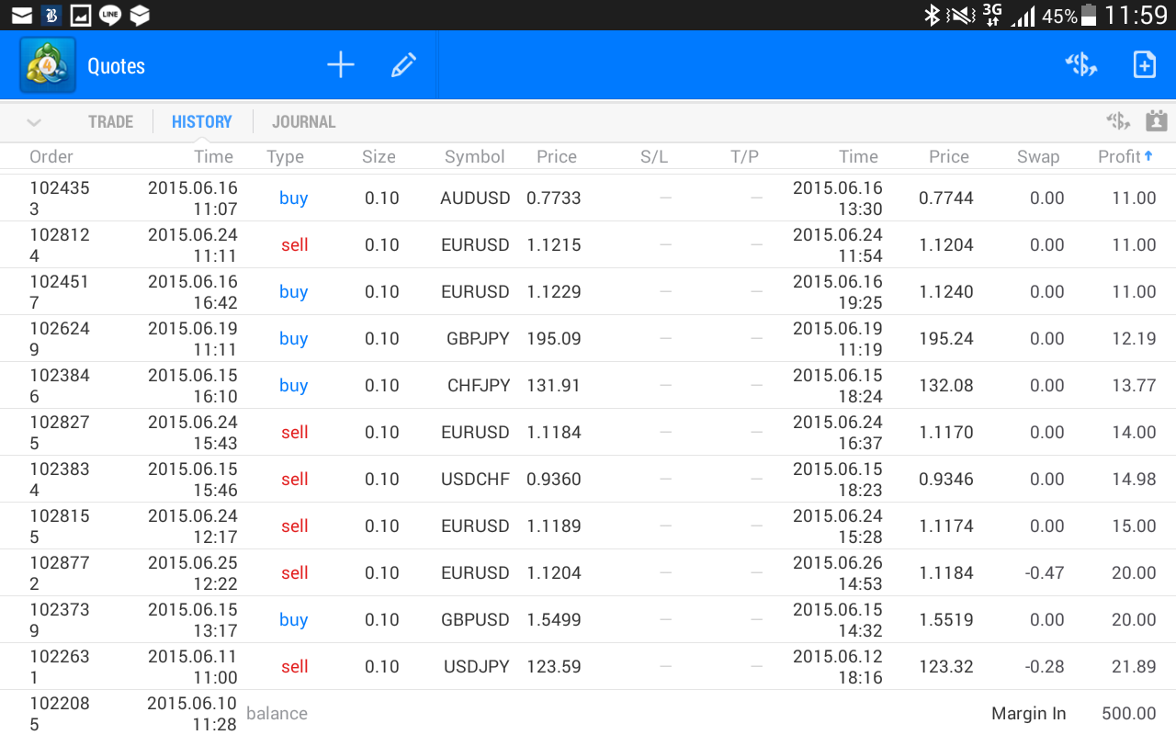The width and height of the screenshot is (1176, 735).
Task: Sort by the Size column header
Action: (x=379, y=157)
